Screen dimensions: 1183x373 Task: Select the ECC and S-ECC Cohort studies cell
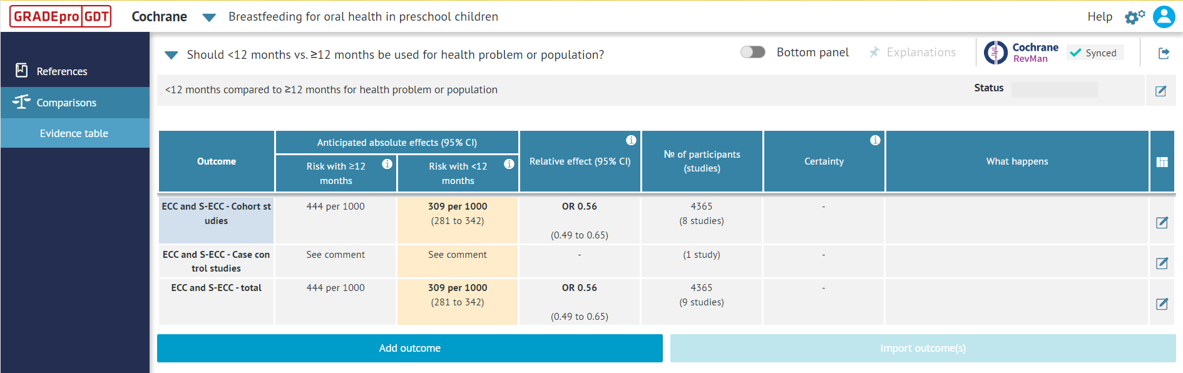(216, 214)
